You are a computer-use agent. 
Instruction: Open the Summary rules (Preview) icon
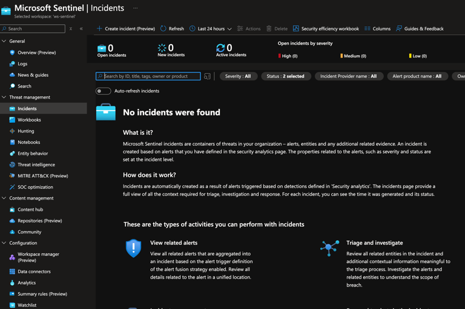coord(12,294)
